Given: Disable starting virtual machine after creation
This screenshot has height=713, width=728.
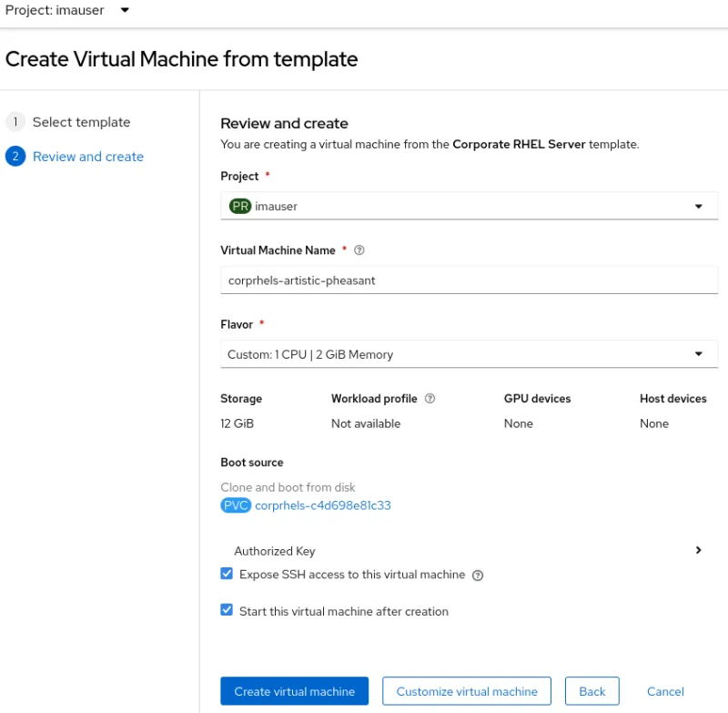Looking at the screenshot, I should pyautogui.click(x=227, y=609).
